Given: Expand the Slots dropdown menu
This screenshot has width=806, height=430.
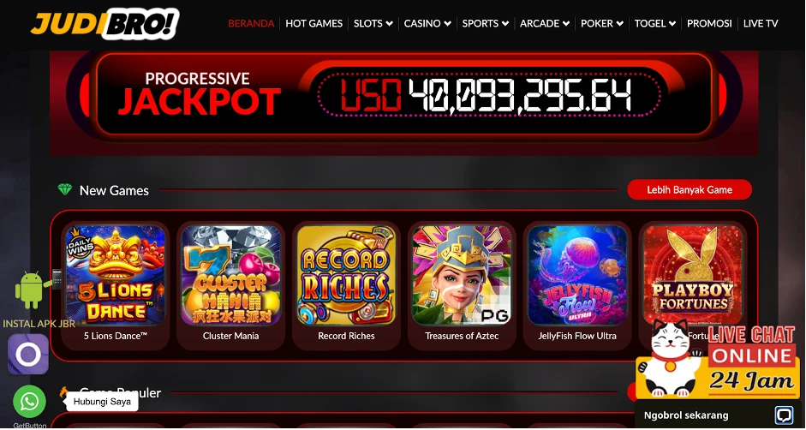Looking at the screenshot, I should pos(373,23).
